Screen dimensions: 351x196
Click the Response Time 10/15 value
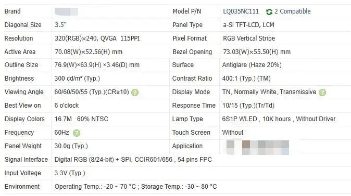[x=248, y=106]
